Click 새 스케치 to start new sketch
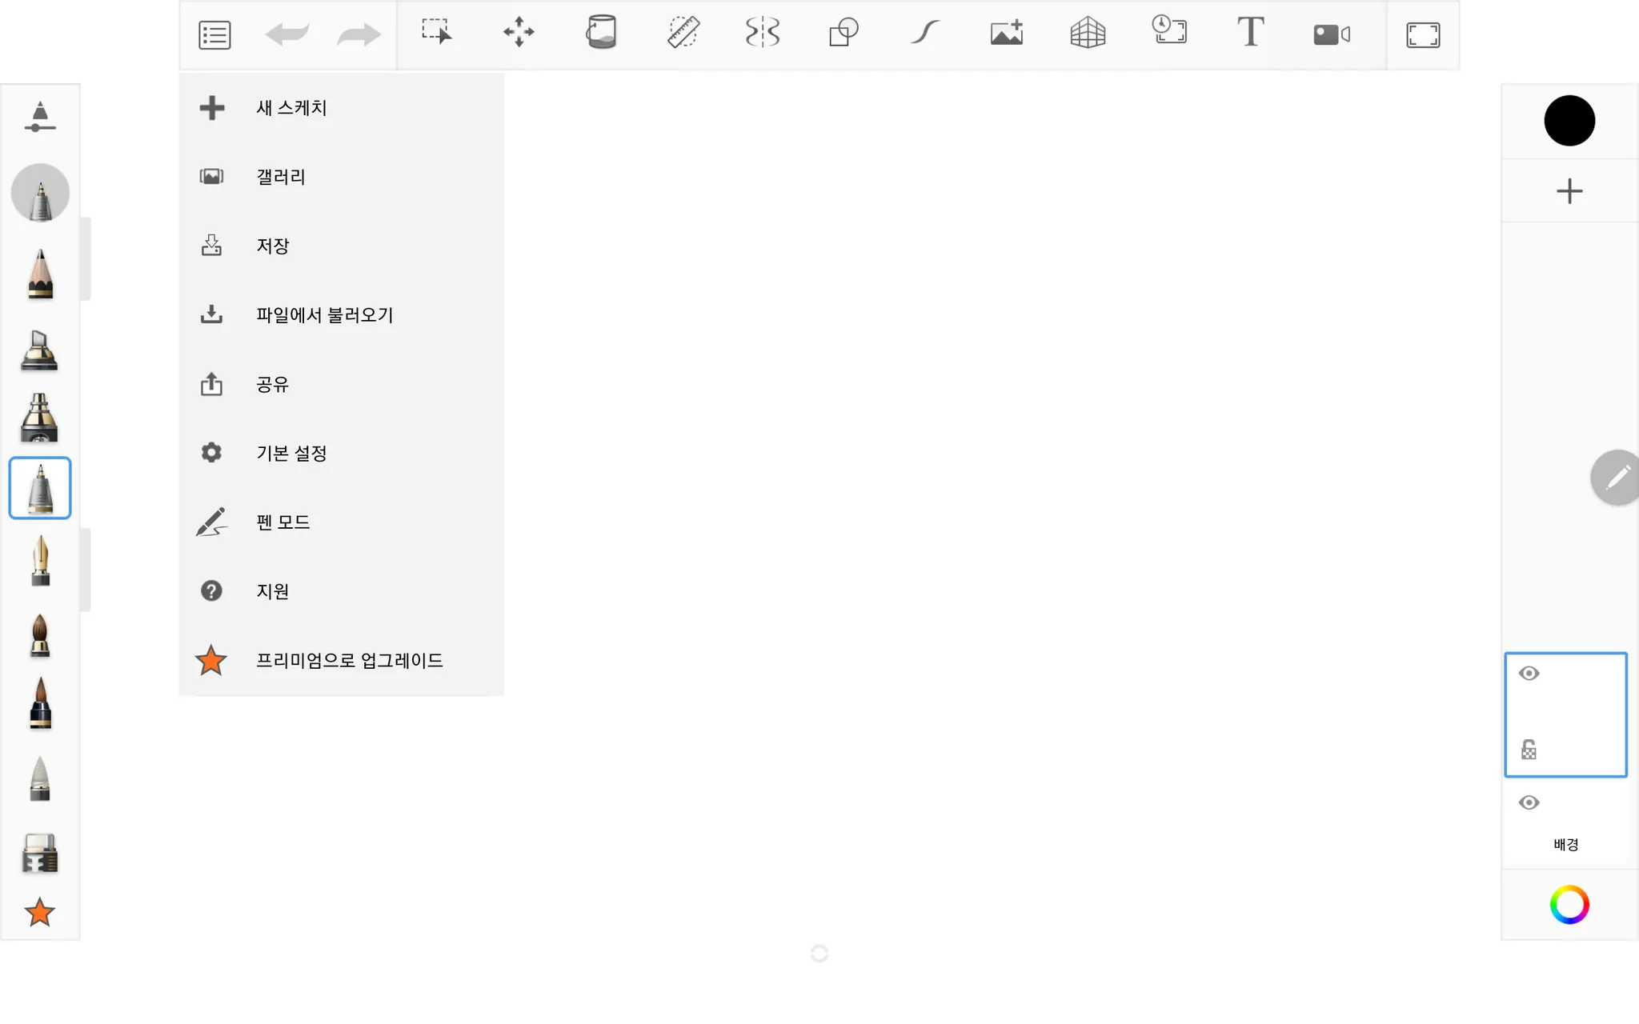 [x=291, y=108]
